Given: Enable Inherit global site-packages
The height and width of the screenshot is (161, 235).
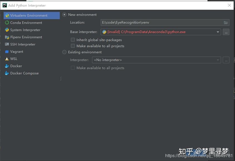Looking at the screenshot, I should (x=73, y=40).
